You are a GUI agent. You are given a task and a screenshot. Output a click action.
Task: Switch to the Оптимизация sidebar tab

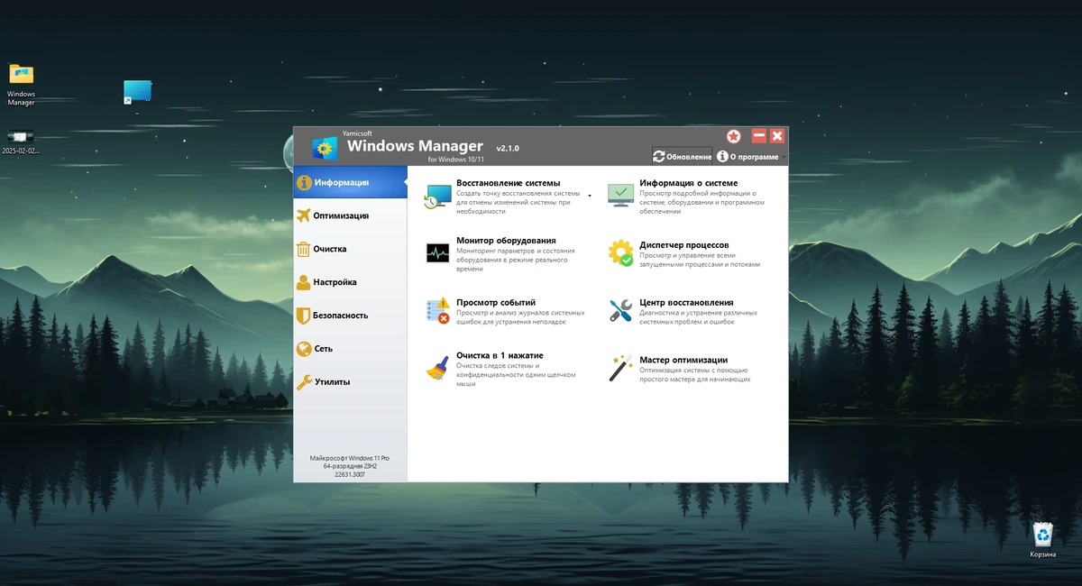click(x=350, y=215)
